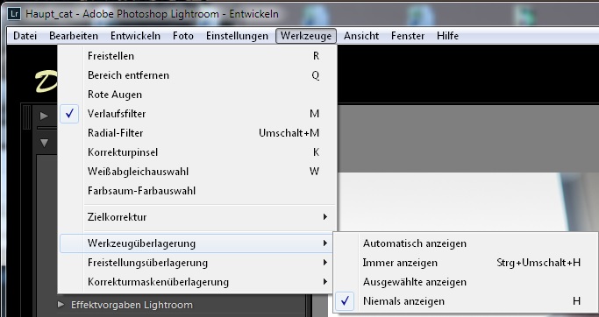Select Freistellen crop tool entry
599x317 pixels.
coord(197,56)
